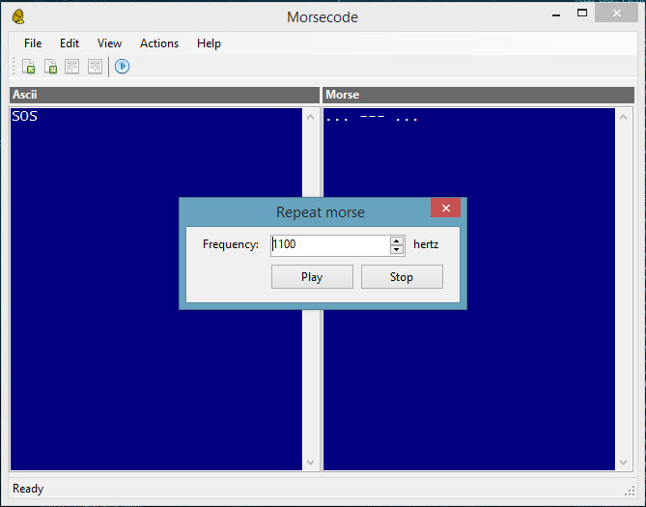
Task: Click the Ascii pane scroll-up arrow
Action: [311, 117]
